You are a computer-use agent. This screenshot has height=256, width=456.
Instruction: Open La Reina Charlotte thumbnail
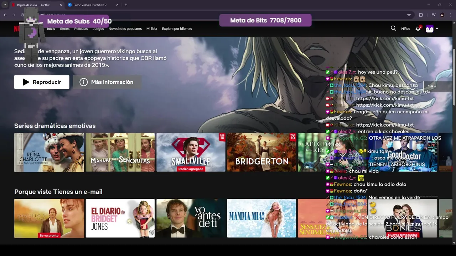tap(49, 153)
